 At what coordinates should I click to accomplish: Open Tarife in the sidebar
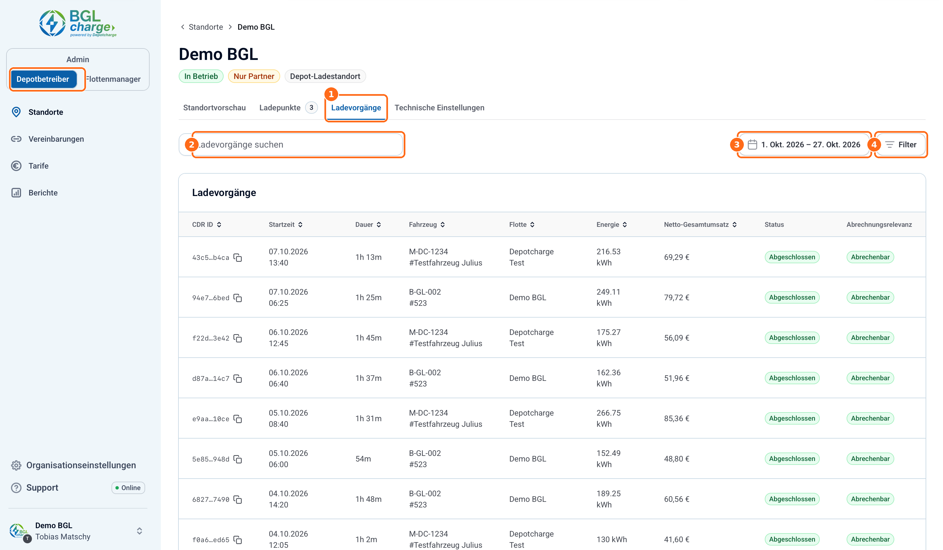[39, 166]
